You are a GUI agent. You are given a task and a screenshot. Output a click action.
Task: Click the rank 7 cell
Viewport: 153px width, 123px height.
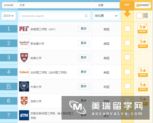tap(8, 115)
